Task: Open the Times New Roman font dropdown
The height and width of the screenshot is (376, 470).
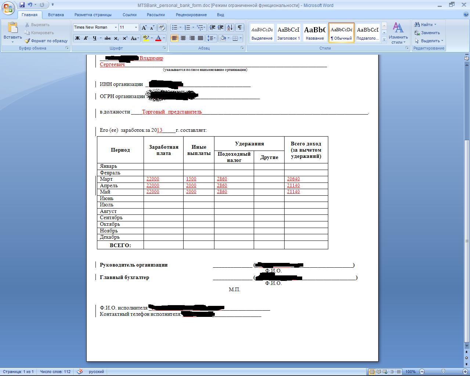Action: click(x=116, y=28)
